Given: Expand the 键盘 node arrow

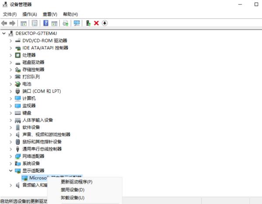Looking at the screenshot, I should (x=10, y=113).
